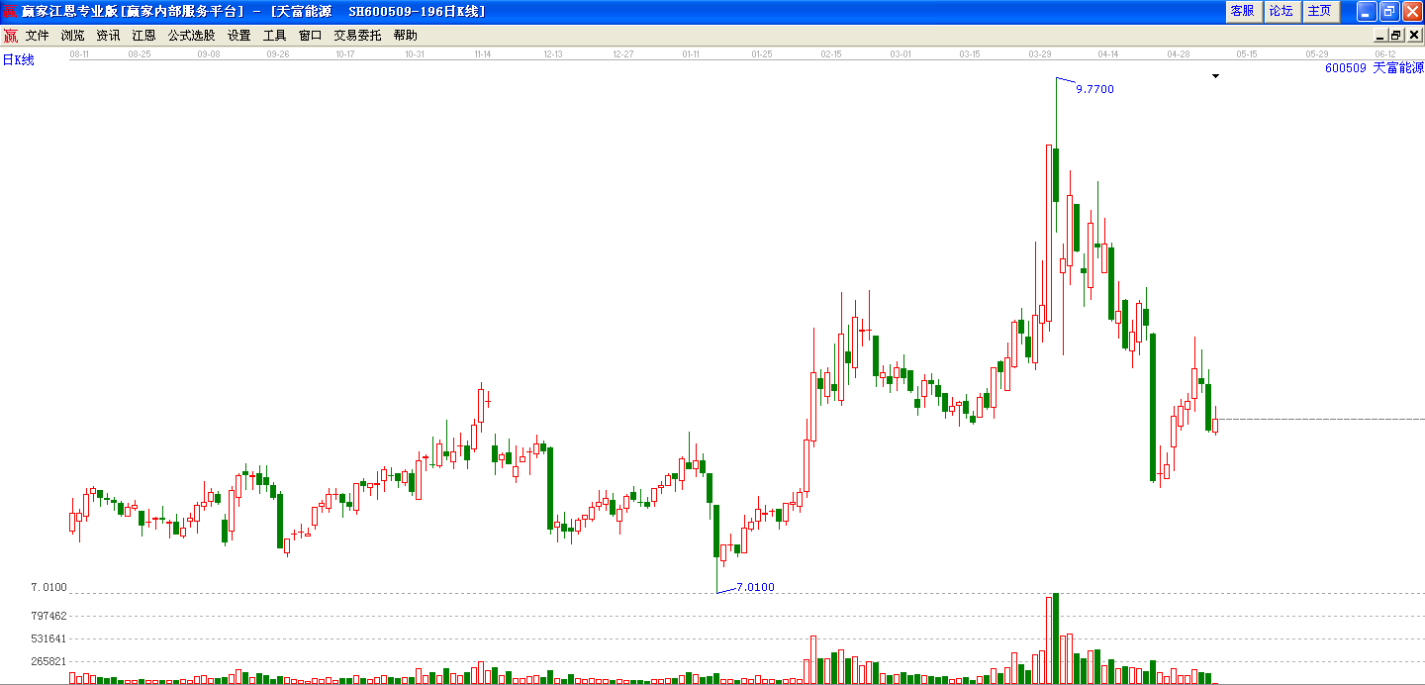This screenshot has width=1425, height=685.
Task: Minimize the main application window
Action: (x=1367, y=11)
